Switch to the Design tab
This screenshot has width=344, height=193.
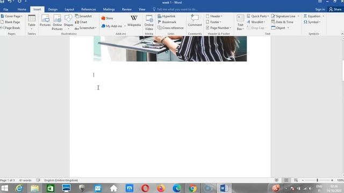[x=53, y=10]
